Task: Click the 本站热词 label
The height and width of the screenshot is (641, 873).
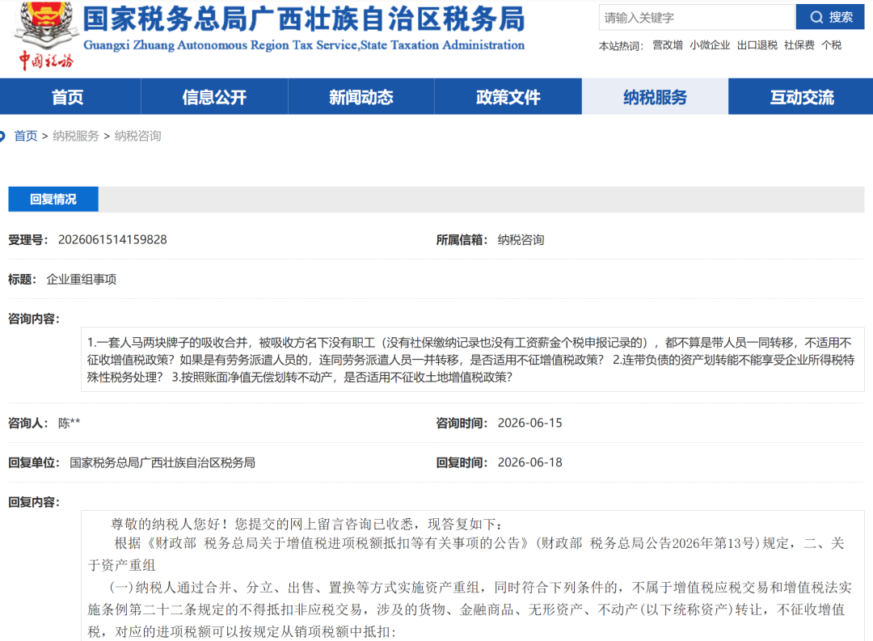Action: (x=621, y=45)
